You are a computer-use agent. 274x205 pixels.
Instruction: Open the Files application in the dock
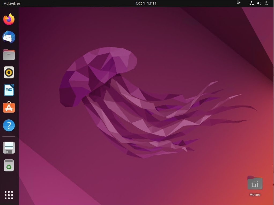(x=9, y=55)
